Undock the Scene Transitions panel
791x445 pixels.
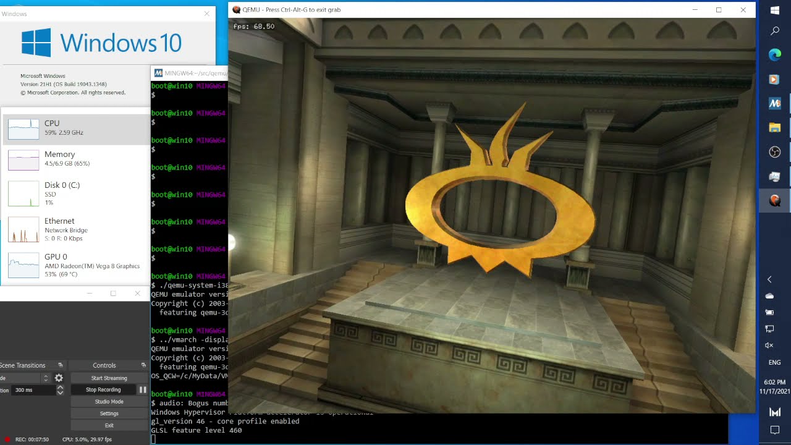(60, 365)
